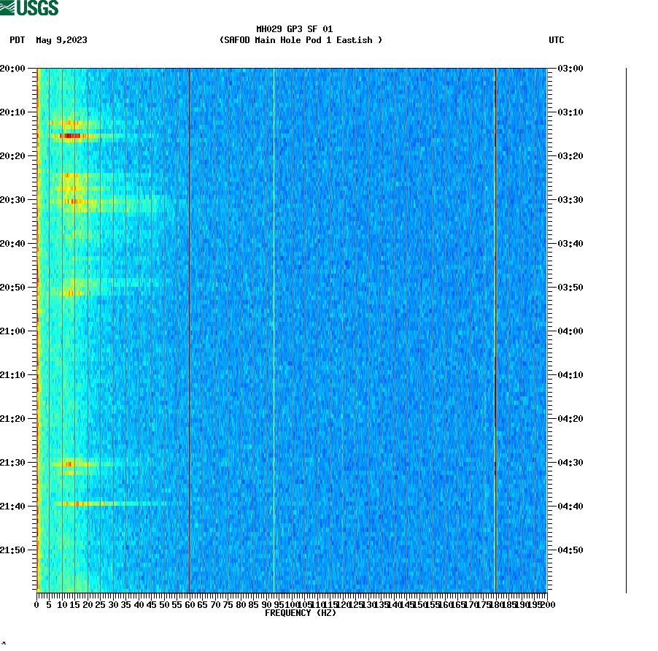Screen dimensions: 658x651
Task: Select the SAFOD Main Hole Pod 1 label
Action: pos(301,41)
